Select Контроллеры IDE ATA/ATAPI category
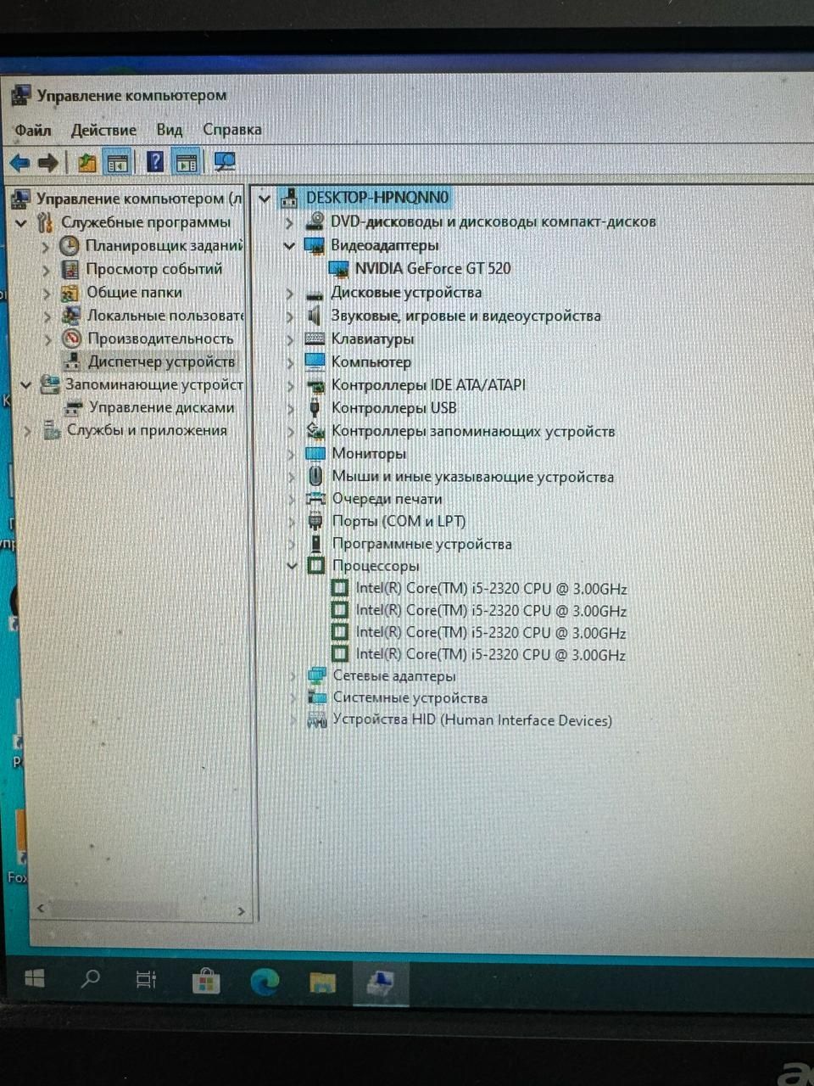The width and height of the screenshot is (814, 1086). pyautogui.click(x=428, y=385)
